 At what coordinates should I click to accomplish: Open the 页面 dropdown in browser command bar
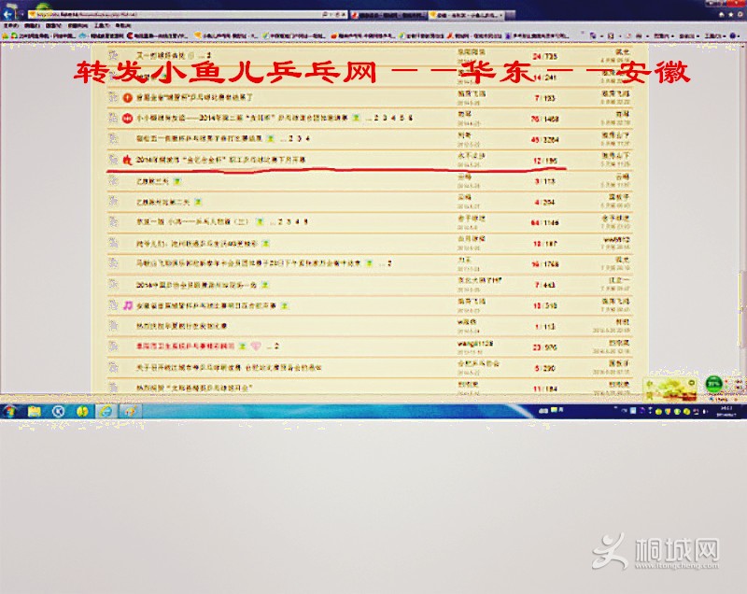tap(665, 35)
